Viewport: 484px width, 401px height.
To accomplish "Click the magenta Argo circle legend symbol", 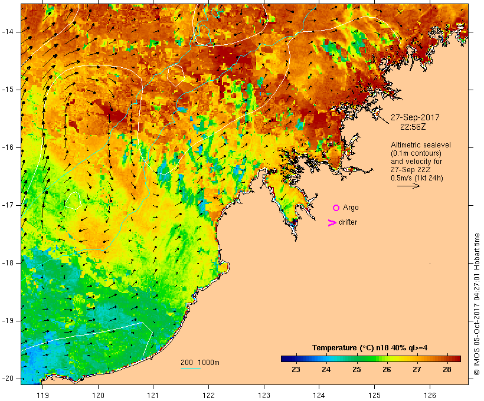I will point(336,208).
